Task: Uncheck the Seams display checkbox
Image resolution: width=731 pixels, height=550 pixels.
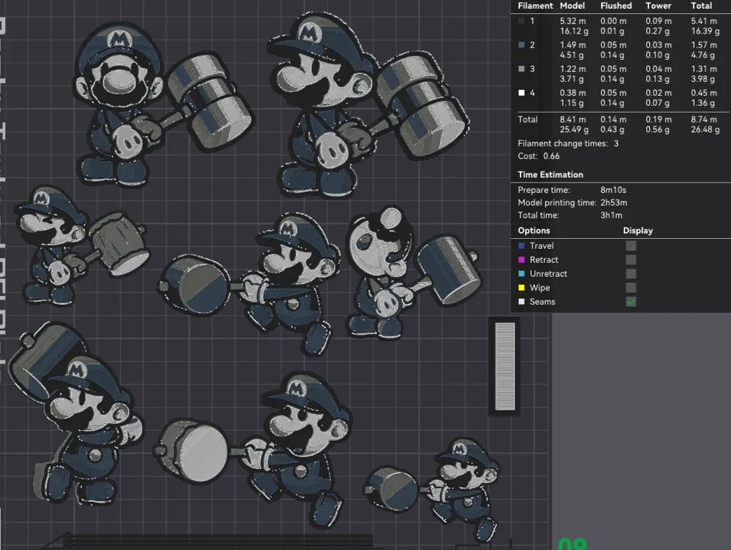Action: 631,302
